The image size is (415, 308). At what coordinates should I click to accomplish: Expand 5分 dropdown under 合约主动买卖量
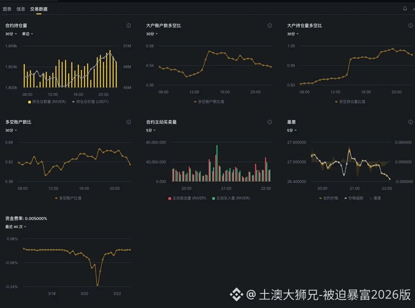(x=151, y=130)
